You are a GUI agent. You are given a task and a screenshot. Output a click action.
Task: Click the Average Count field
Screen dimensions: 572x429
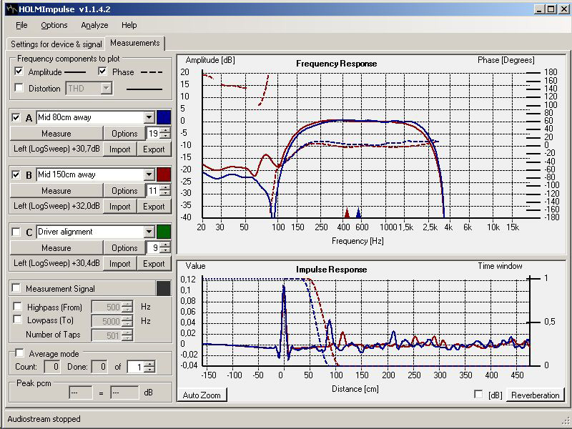click(x=52, y=367)
